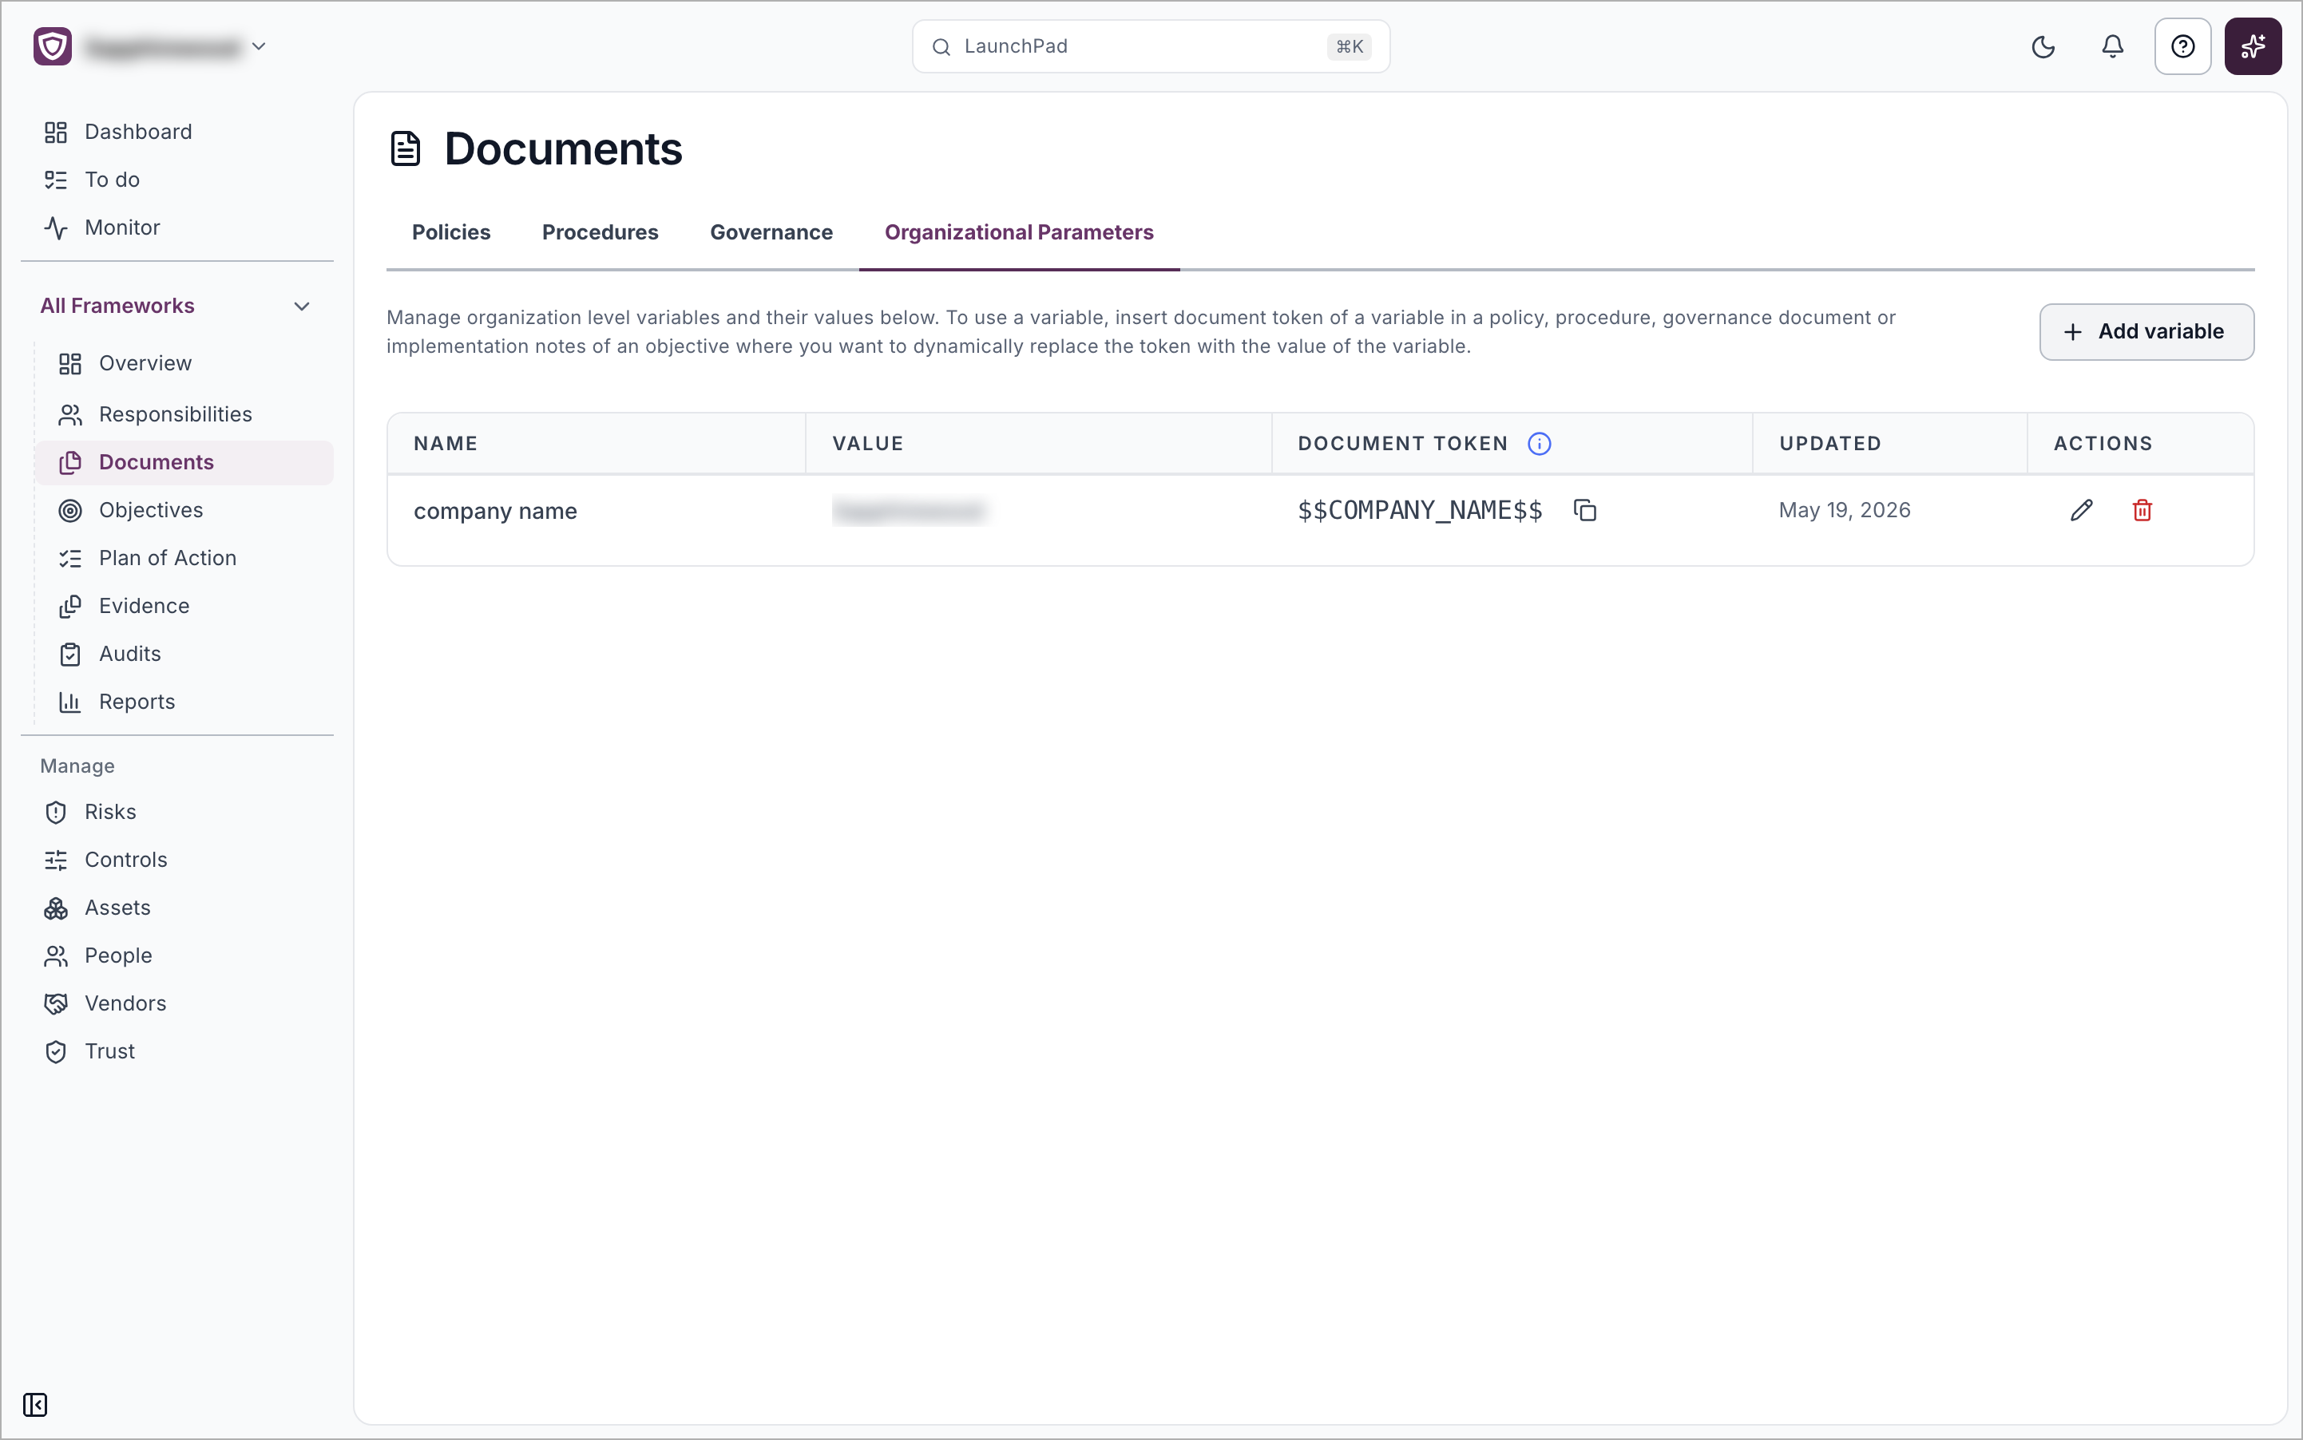Open Responsibilities page
Image resolution: width=2303 pixels, height=1440 pixels.
point(184,414)
